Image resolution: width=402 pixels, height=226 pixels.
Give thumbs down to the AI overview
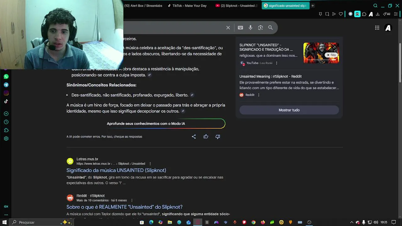pyautogui.click(x=218, y=137)
